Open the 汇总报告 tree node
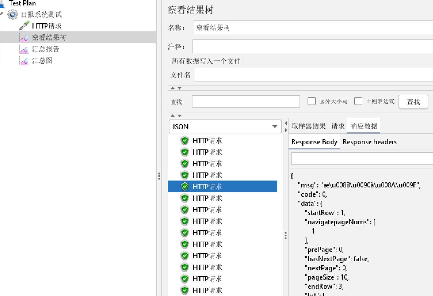The image size is (433, 296). pyautogui.click(x=45, y=49)
